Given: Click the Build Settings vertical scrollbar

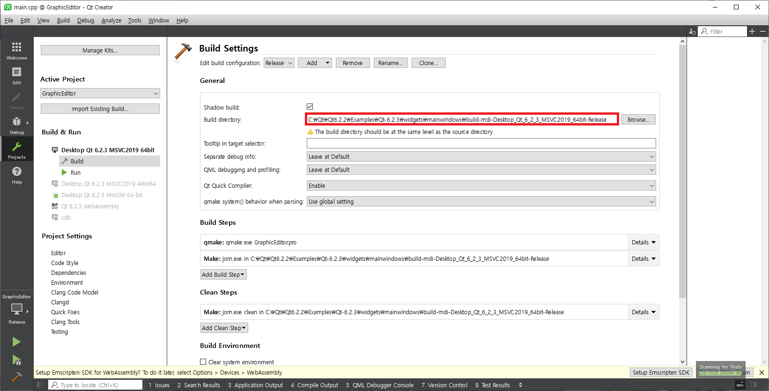Looking at the screenshot, I should coord(682,171).
